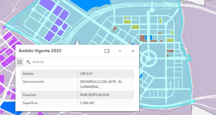
Task: Select the purple block grid in upper left
Action: [x=58, y=22]
